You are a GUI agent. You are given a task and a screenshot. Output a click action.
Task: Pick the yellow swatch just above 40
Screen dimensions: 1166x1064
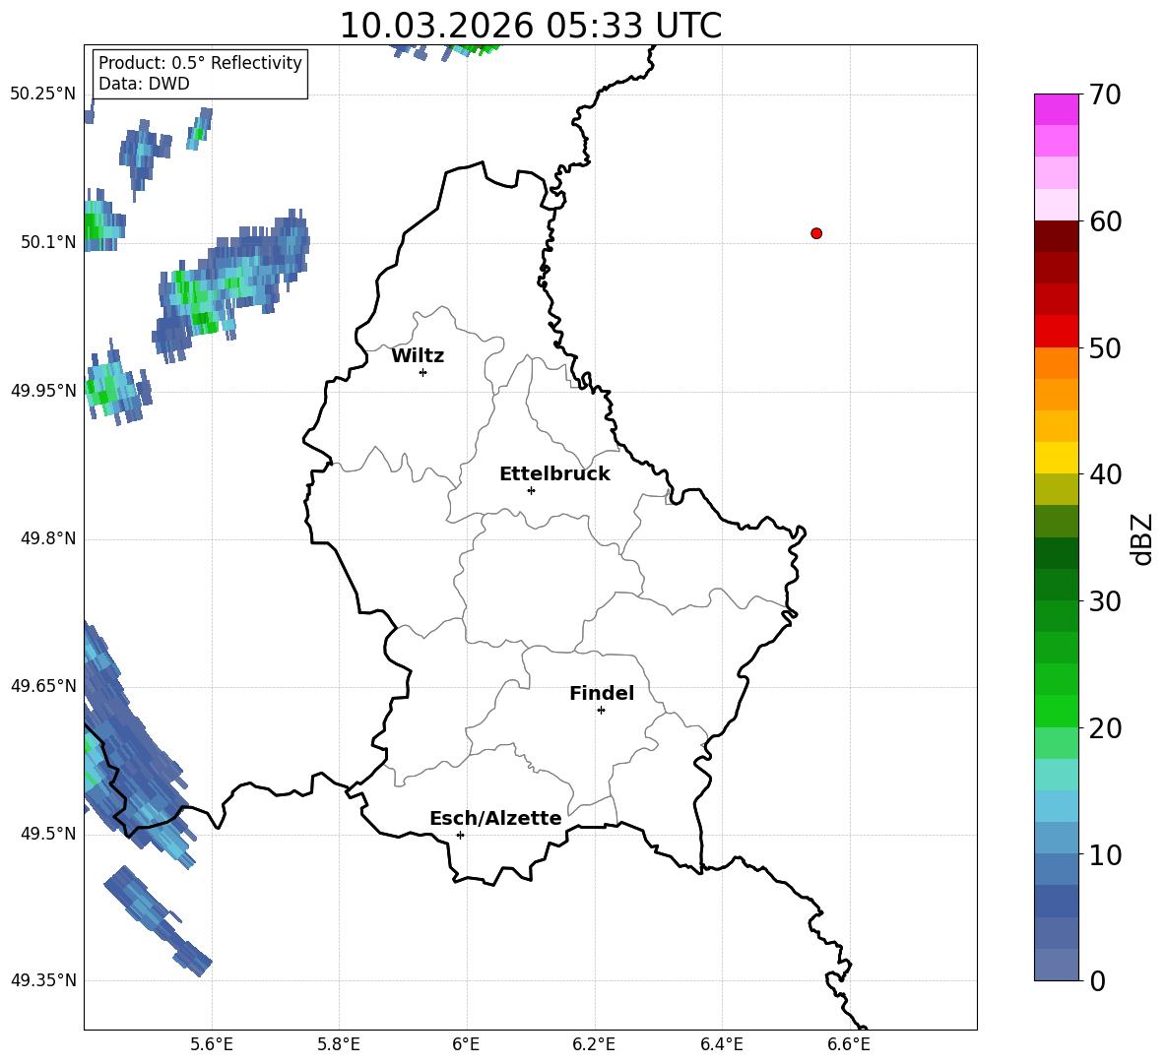(x=1056, y=458)
